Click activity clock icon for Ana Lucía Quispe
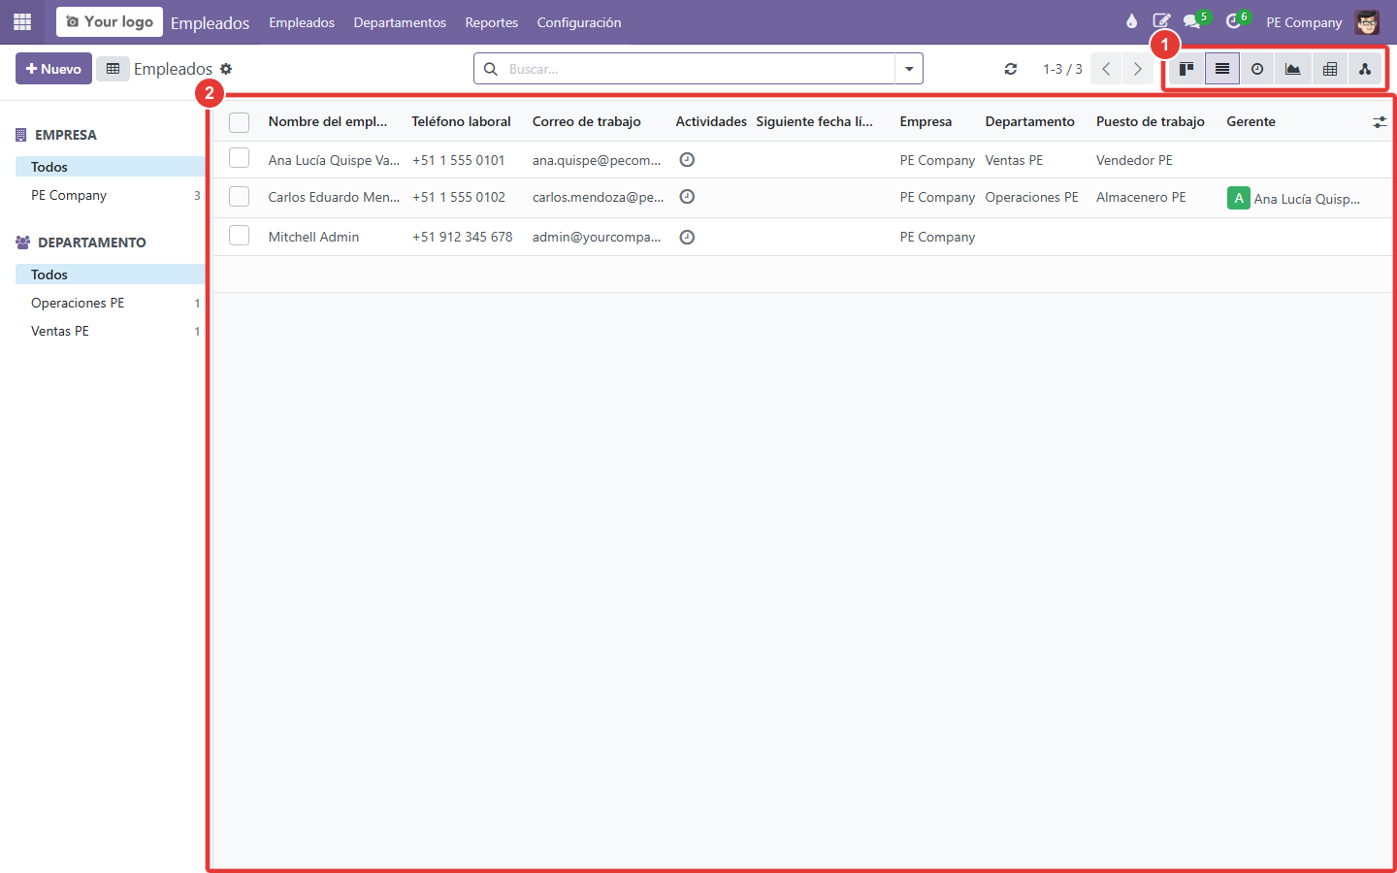The width and height of the screenshot is (1397, 873). click(x=687, y=160)
